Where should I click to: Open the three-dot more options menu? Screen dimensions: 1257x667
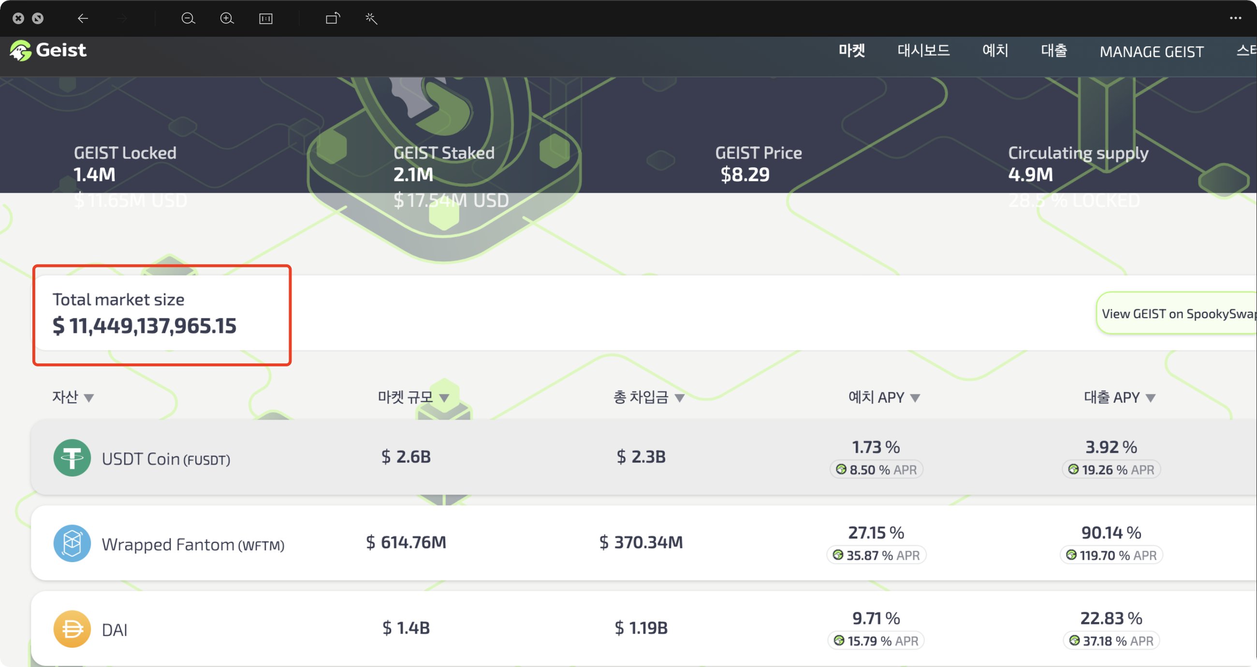point(1236,18)
